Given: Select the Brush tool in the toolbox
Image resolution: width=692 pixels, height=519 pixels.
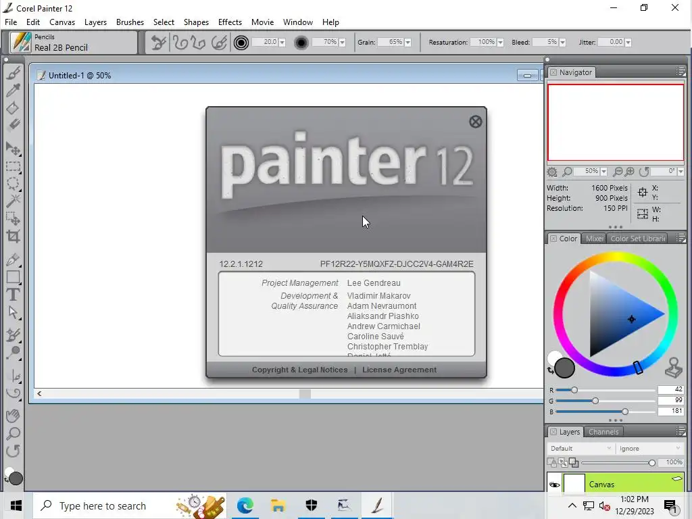Looking at the screenshot, I should tap(14, 73).
